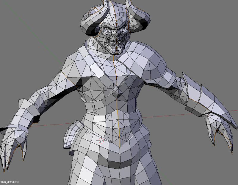Click the object name label 0876_defaul.001
Image resolution: width=238 pixels, height=185 pixels.
pyautogui.click(x=10, y=182)
